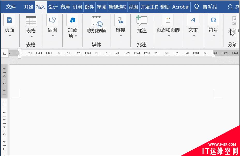Open the 帮助 (Help) tab

click(x=165, y=7)
